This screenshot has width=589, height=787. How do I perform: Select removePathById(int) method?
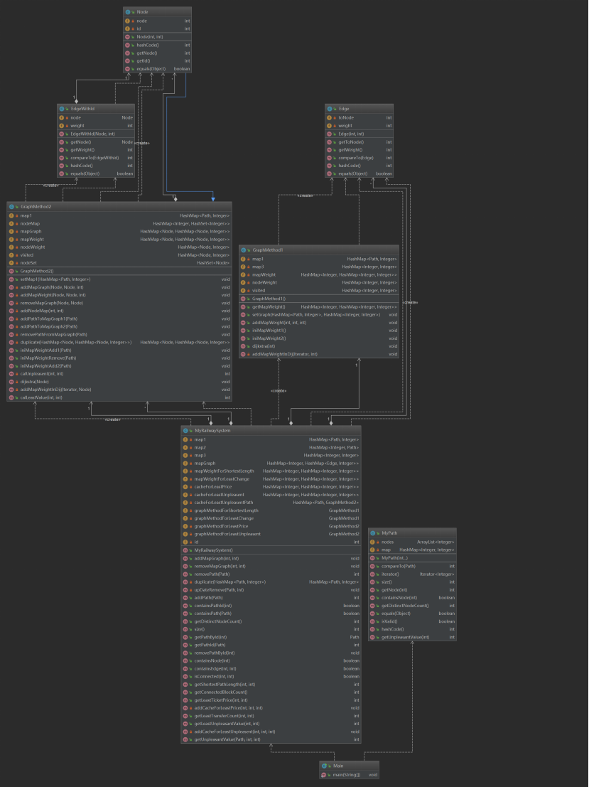coord(271,653)
